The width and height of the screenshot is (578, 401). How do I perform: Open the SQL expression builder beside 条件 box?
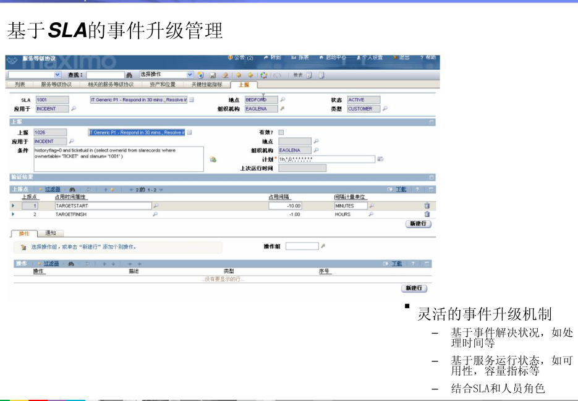point(213,159)
